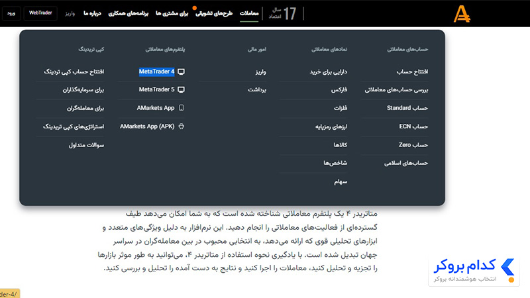Open the برای مشتری ها menu

[x=172, y=13]
